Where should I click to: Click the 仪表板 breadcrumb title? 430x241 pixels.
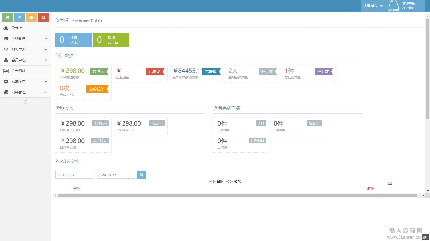pos(62,20)
